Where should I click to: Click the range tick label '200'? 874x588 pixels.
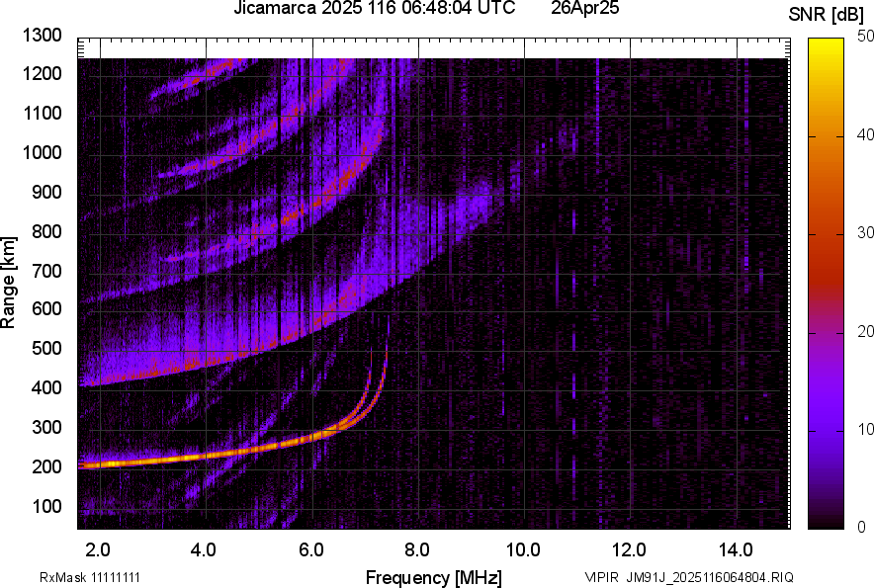46,466
